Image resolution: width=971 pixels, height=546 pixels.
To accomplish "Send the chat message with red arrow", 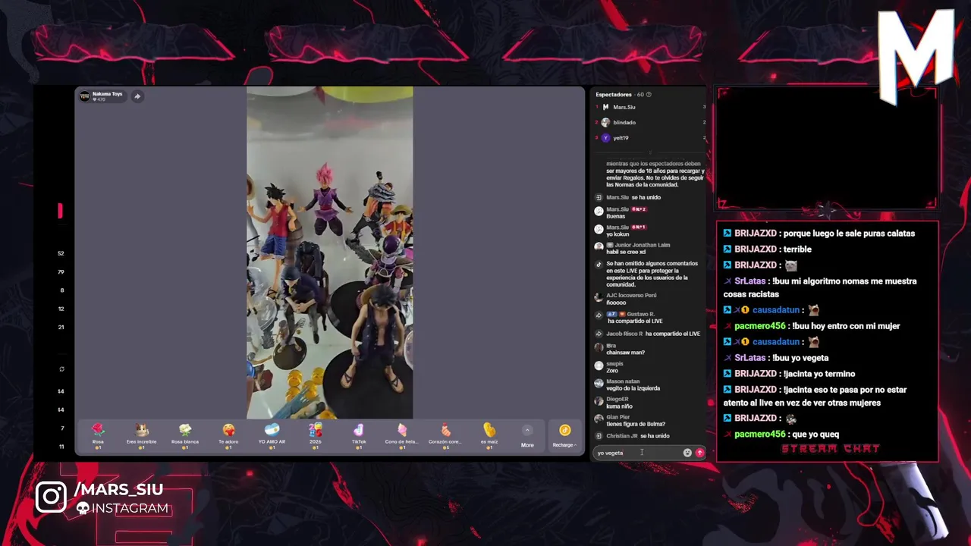I will point(699,453).
